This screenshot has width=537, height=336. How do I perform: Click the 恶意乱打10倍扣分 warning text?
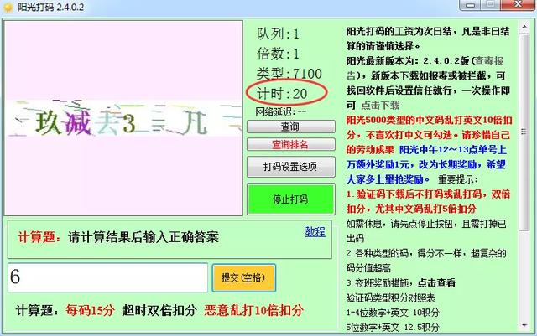point(253,310)
